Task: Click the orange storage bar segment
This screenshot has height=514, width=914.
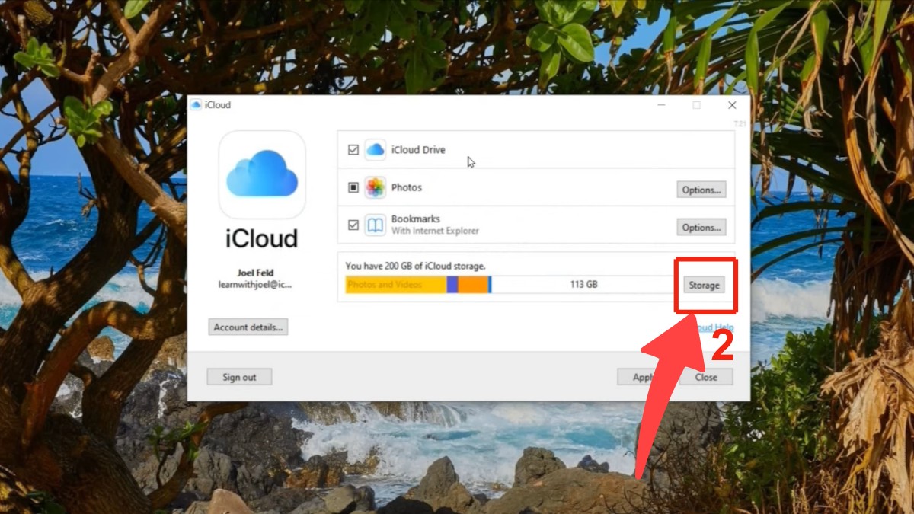Action: pos(474,284)
